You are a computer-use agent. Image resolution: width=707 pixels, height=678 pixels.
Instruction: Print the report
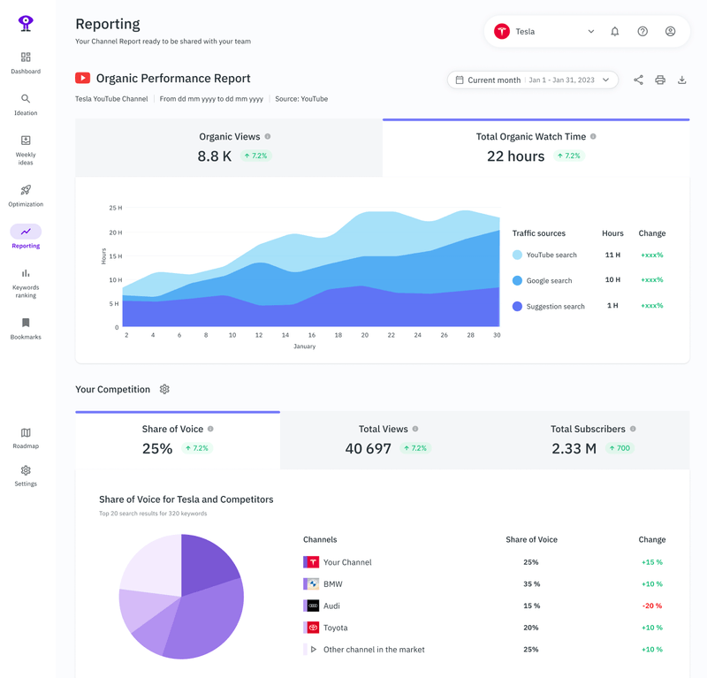(660, 80)
